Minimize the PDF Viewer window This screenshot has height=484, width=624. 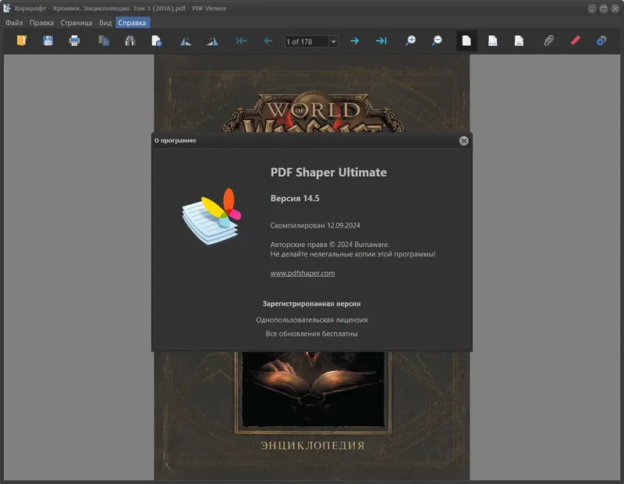pos(592,9)
